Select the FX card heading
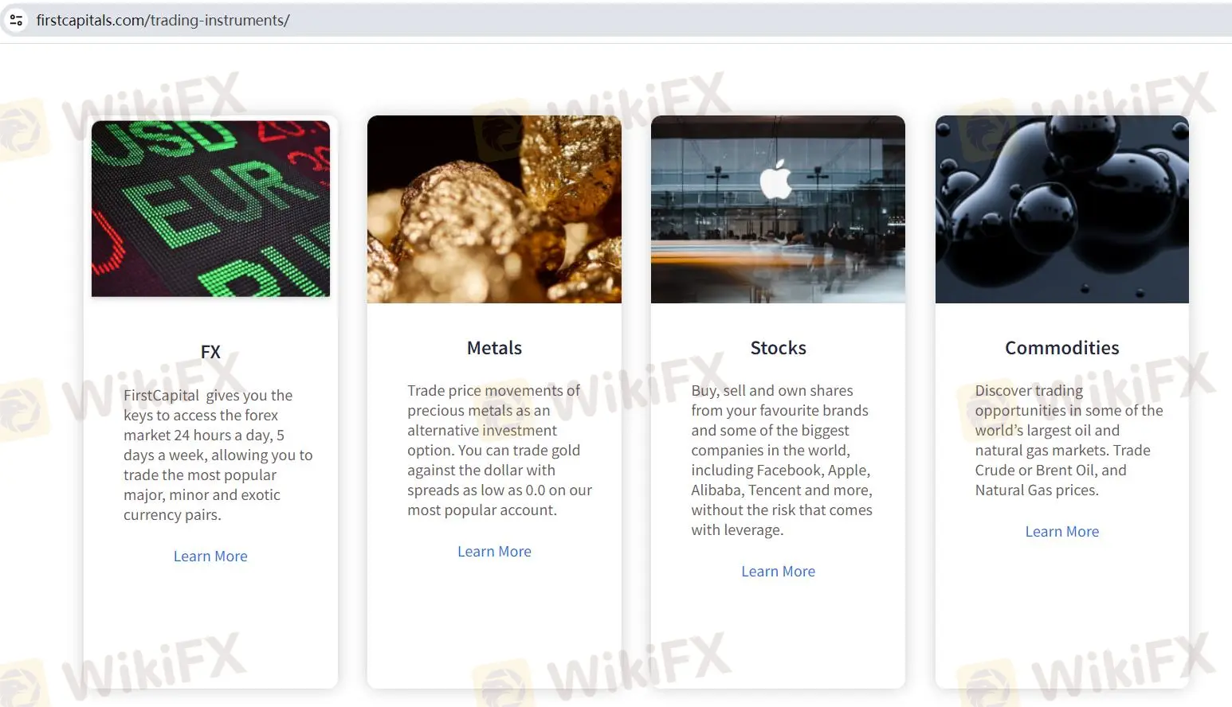This screenshot has height=707, width=1232. pyautogui.click(x=210, y=352)
